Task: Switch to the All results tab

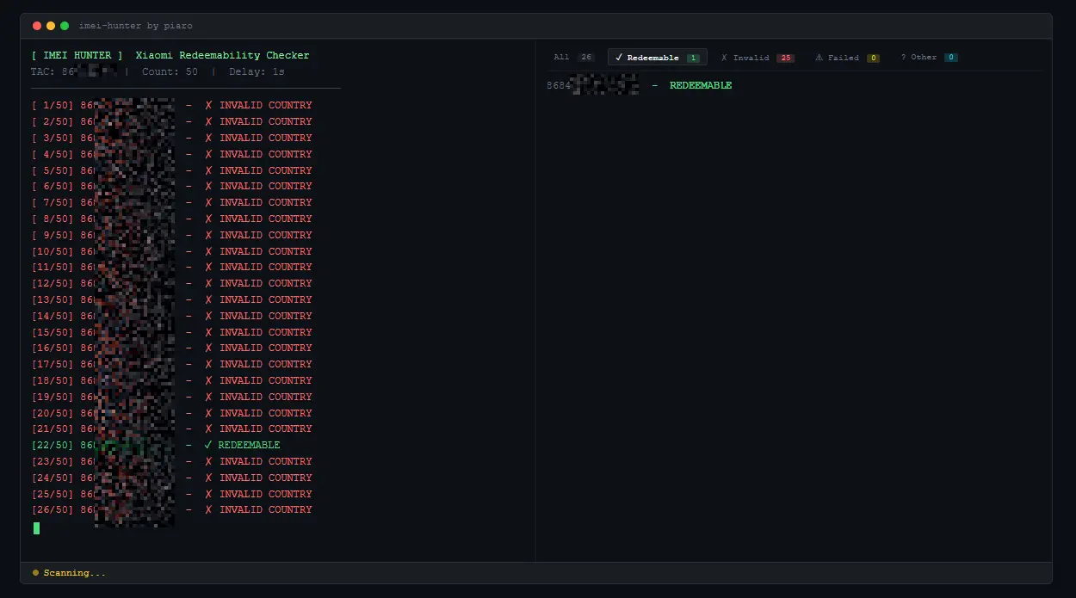Action: point(573,58)
